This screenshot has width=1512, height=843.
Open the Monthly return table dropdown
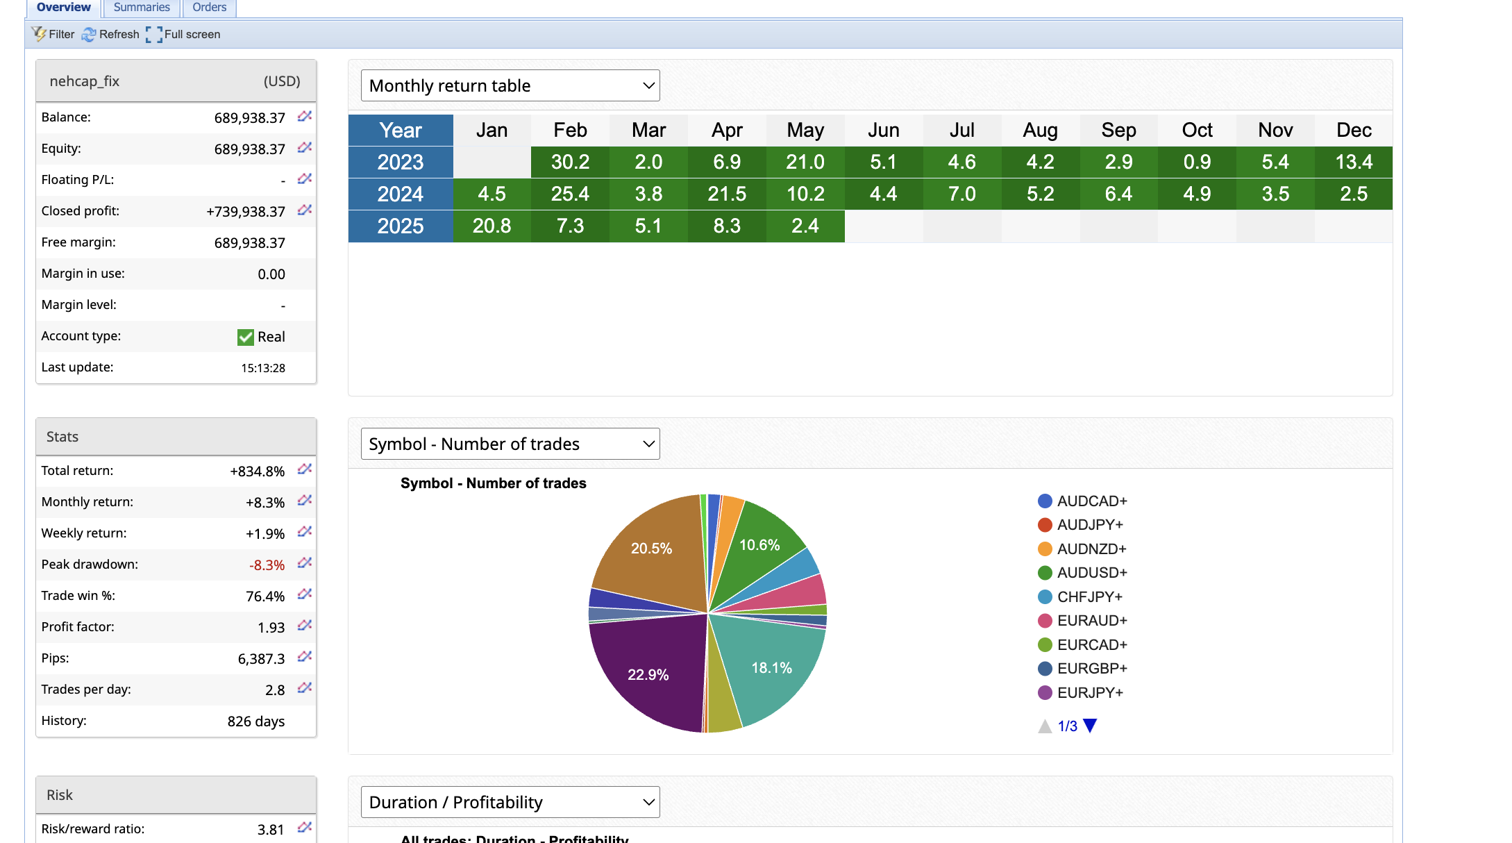tap(510, 85)
